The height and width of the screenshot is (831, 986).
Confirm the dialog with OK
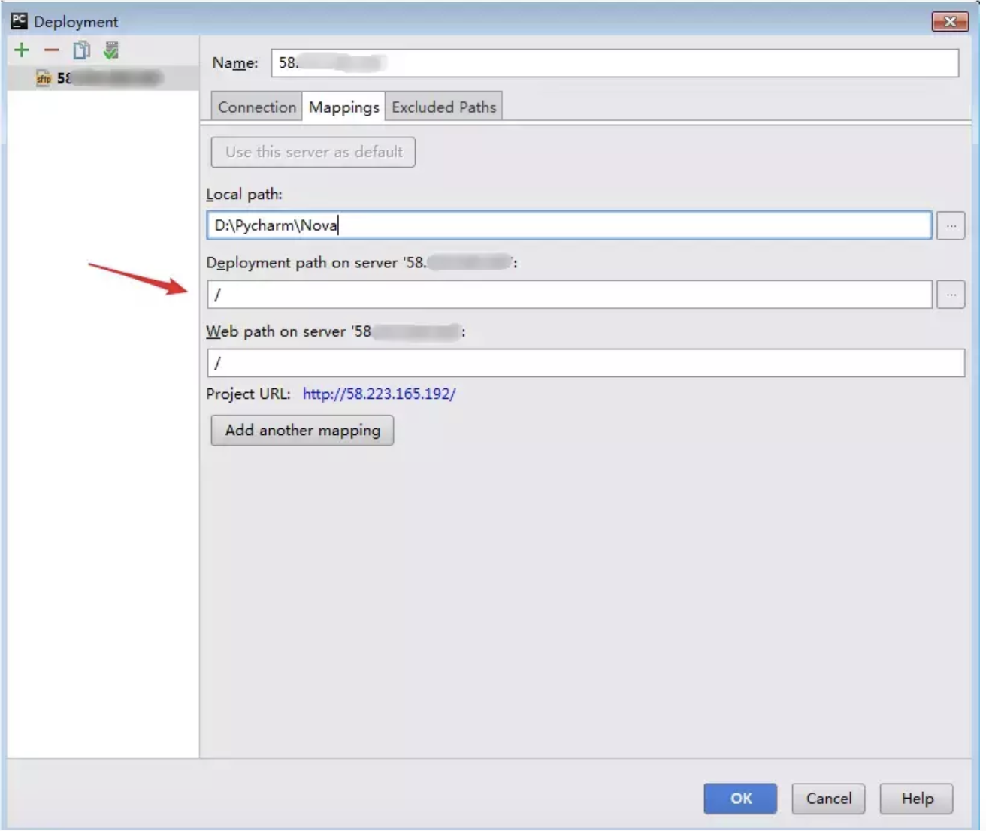740,799
